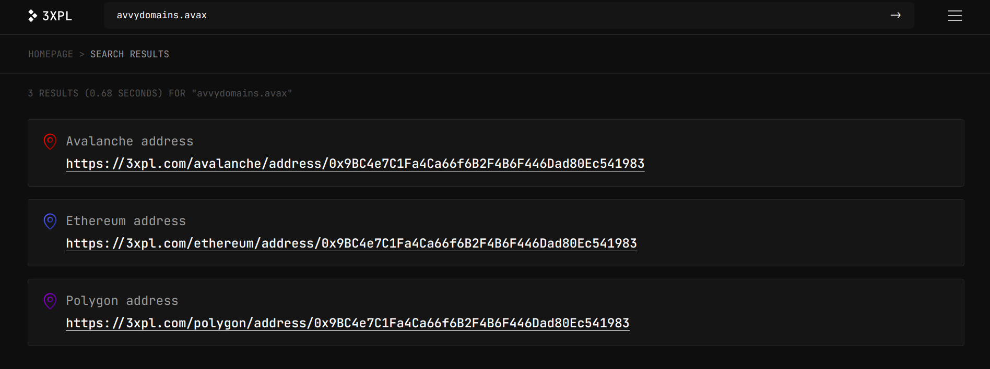The image size is (990, 369).
Task: Open the hamburger menu
Action: (x=954, y=16)
